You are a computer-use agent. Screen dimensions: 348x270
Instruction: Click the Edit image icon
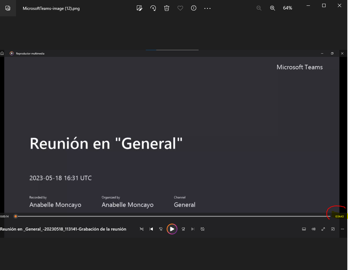point(139,8)
